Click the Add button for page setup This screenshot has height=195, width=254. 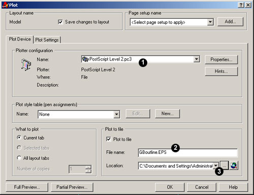point(230,22)
